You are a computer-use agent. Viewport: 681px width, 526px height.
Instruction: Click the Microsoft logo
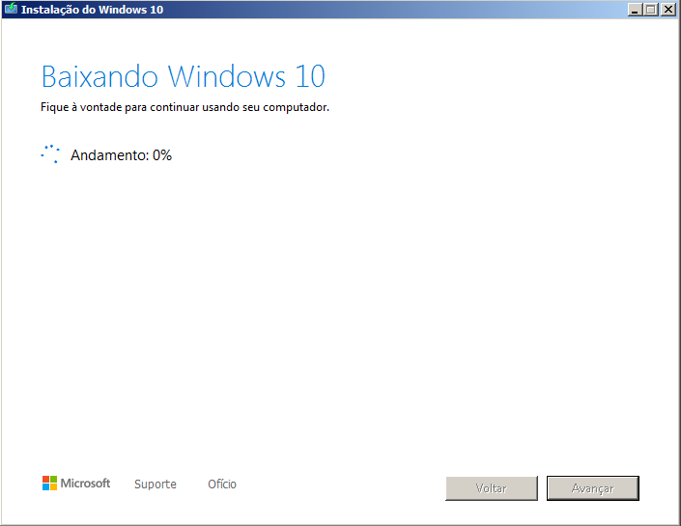coord(76,483)
